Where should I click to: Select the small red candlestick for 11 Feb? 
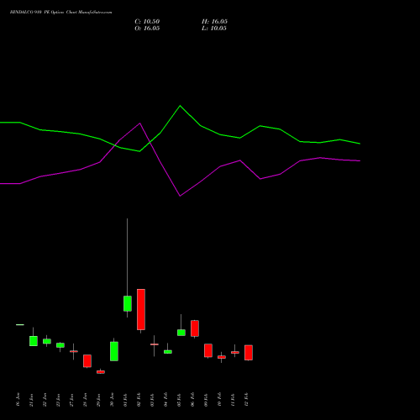point(235,352)
